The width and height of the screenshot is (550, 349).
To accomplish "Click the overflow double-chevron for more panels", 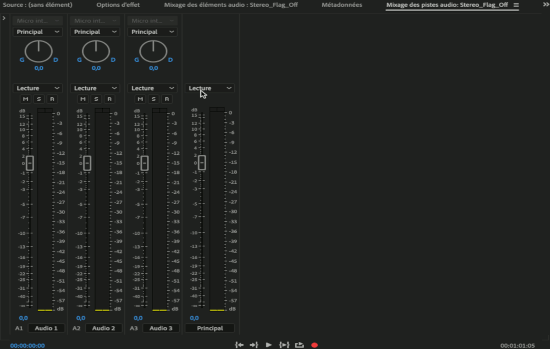I will [545, 4].
